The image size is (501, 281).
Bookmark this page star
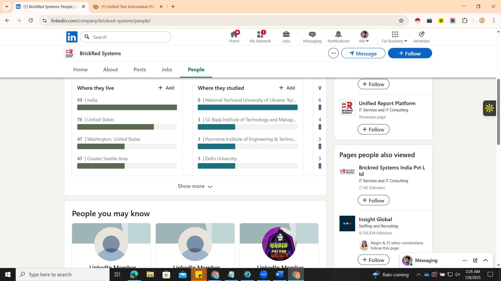point(401,21)
